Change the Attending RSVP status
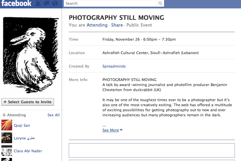This screenshot has width=241, height=161. click(97, 25)
